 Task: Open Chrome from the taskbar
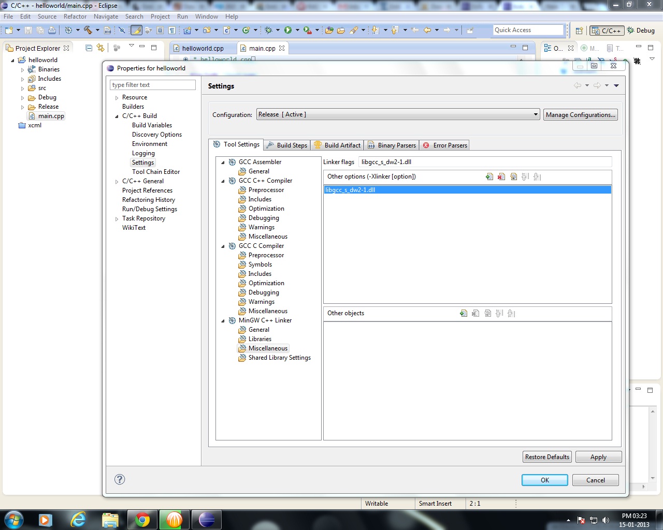142,520
